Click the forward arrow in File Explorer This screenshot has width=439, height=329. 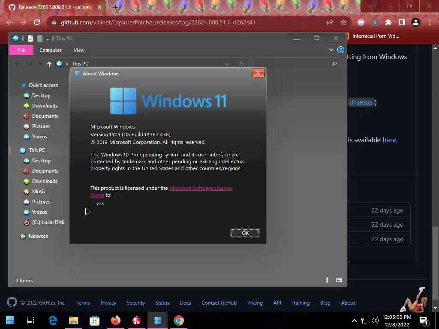tap(30, 64)
